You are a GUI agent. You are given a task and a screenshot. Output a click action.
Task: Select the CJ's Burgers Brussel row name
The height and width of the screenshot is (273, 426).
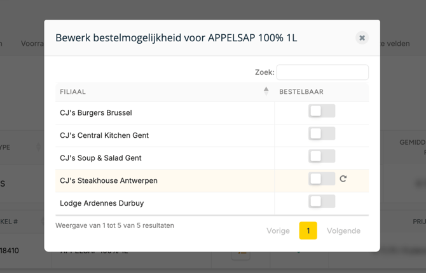pos(96,112)
